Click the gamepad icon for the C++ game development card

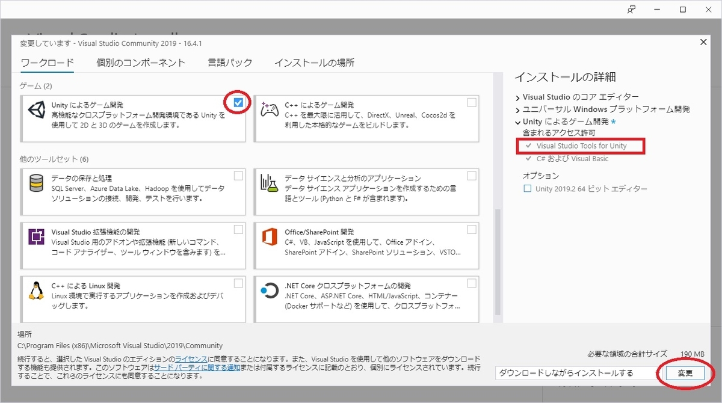[x=269, y=110]
